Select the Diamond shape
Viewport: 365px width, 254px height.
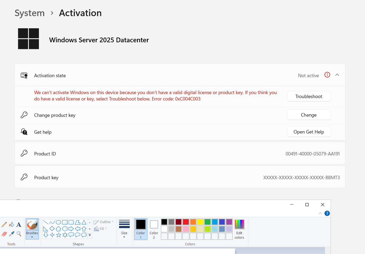tap(52, 229)
